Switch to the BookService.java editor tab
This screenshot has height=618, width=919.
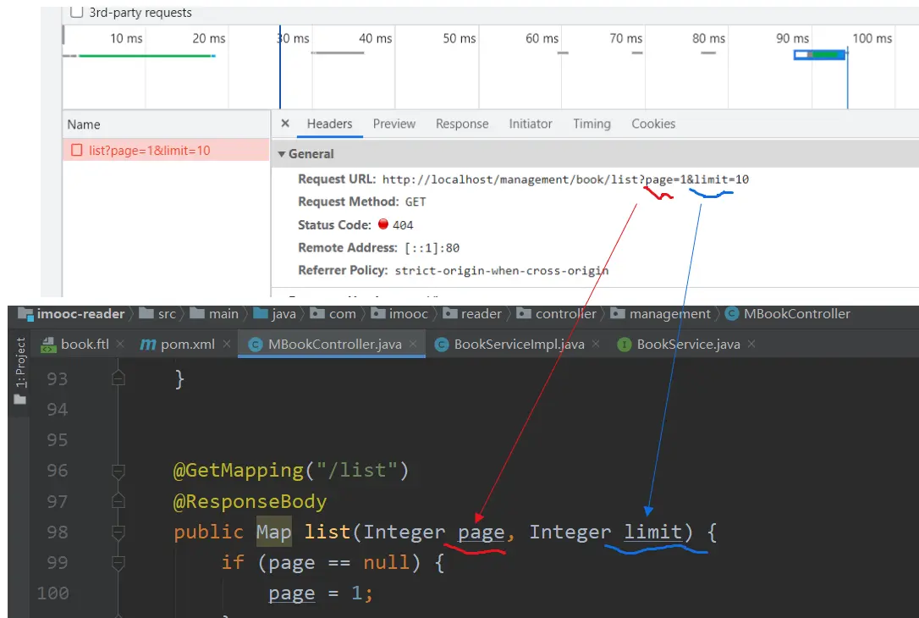[x=688, y=345]
